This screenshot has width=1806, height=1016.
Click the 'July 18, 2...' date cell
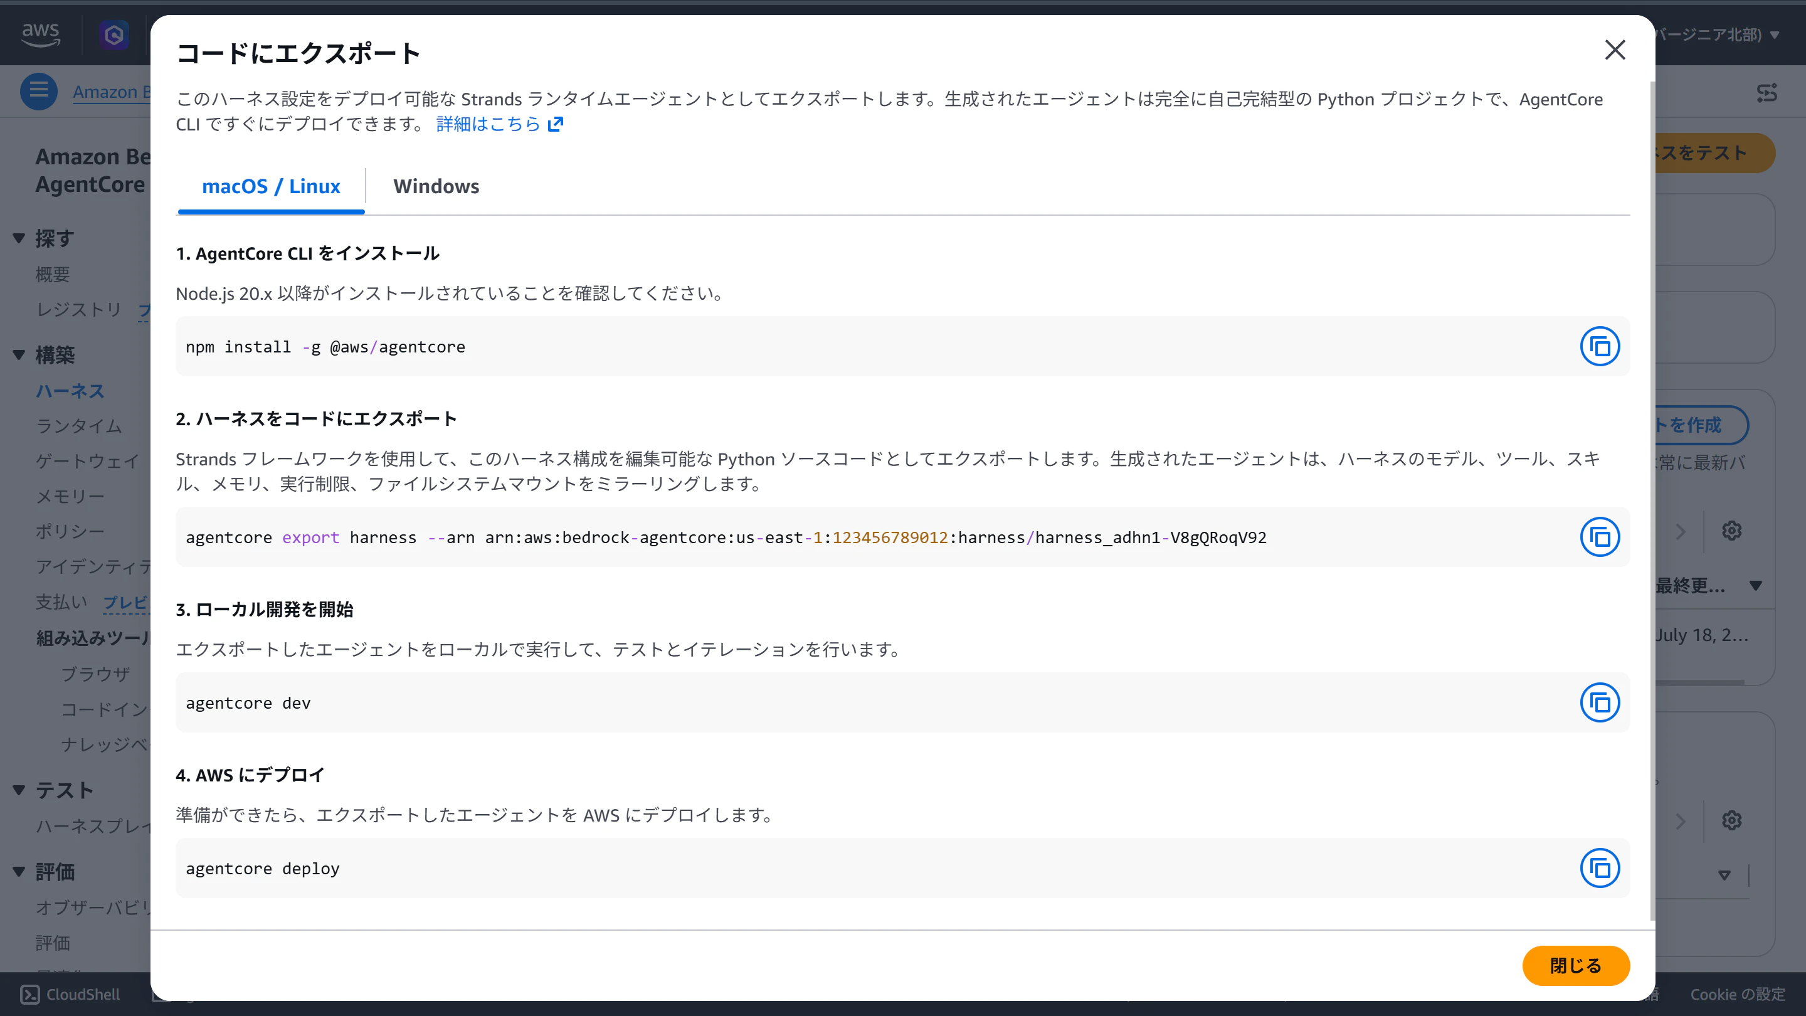click(1703, 635)
